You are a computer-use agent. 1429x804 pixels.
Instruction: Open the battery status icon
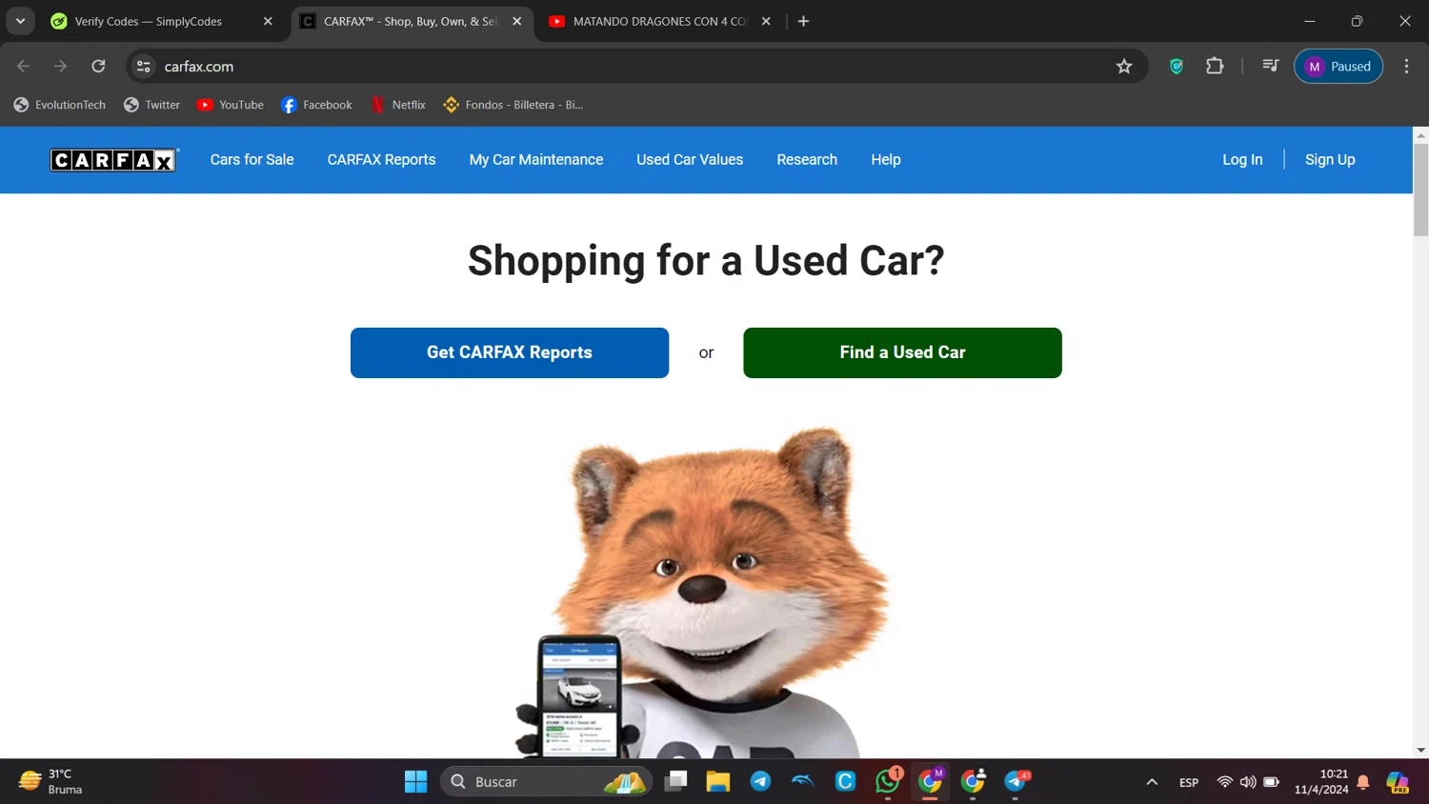click(x=1271, y=782)
